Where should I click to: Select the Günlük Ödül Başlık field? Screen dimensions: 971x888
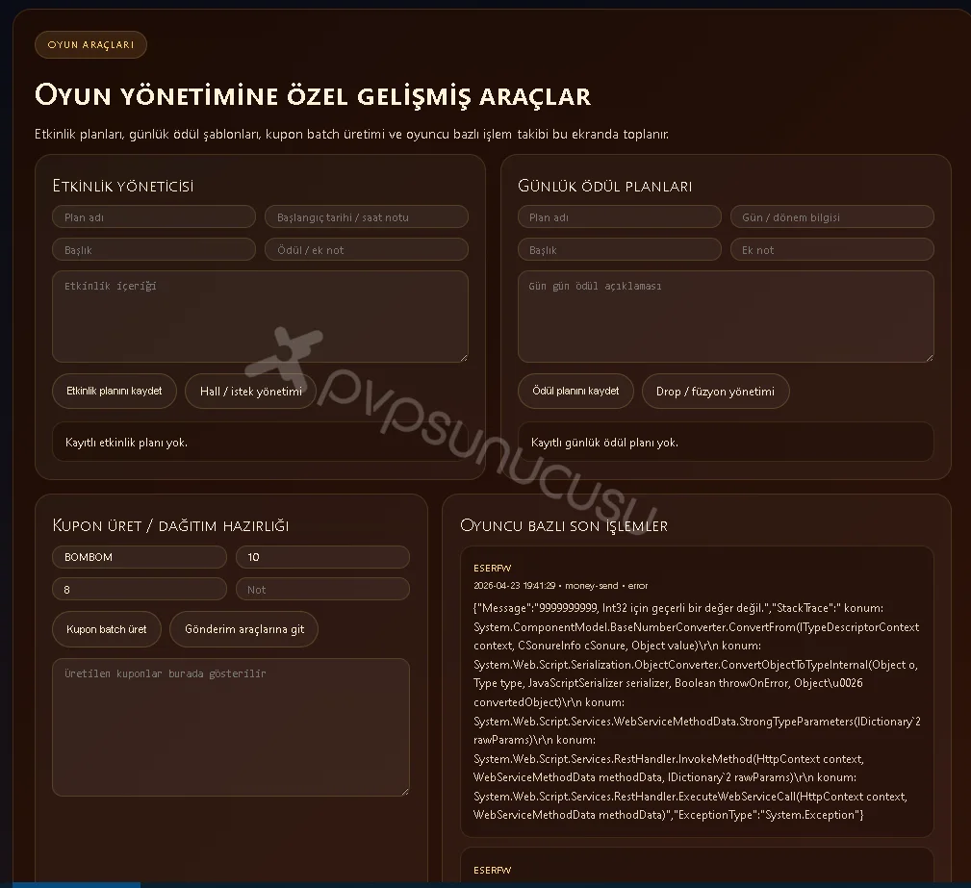(620, 249)
